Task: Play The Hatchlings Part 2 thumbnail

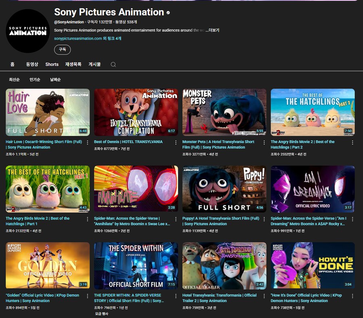Action: pyautogui.click(x=313, y=112)
